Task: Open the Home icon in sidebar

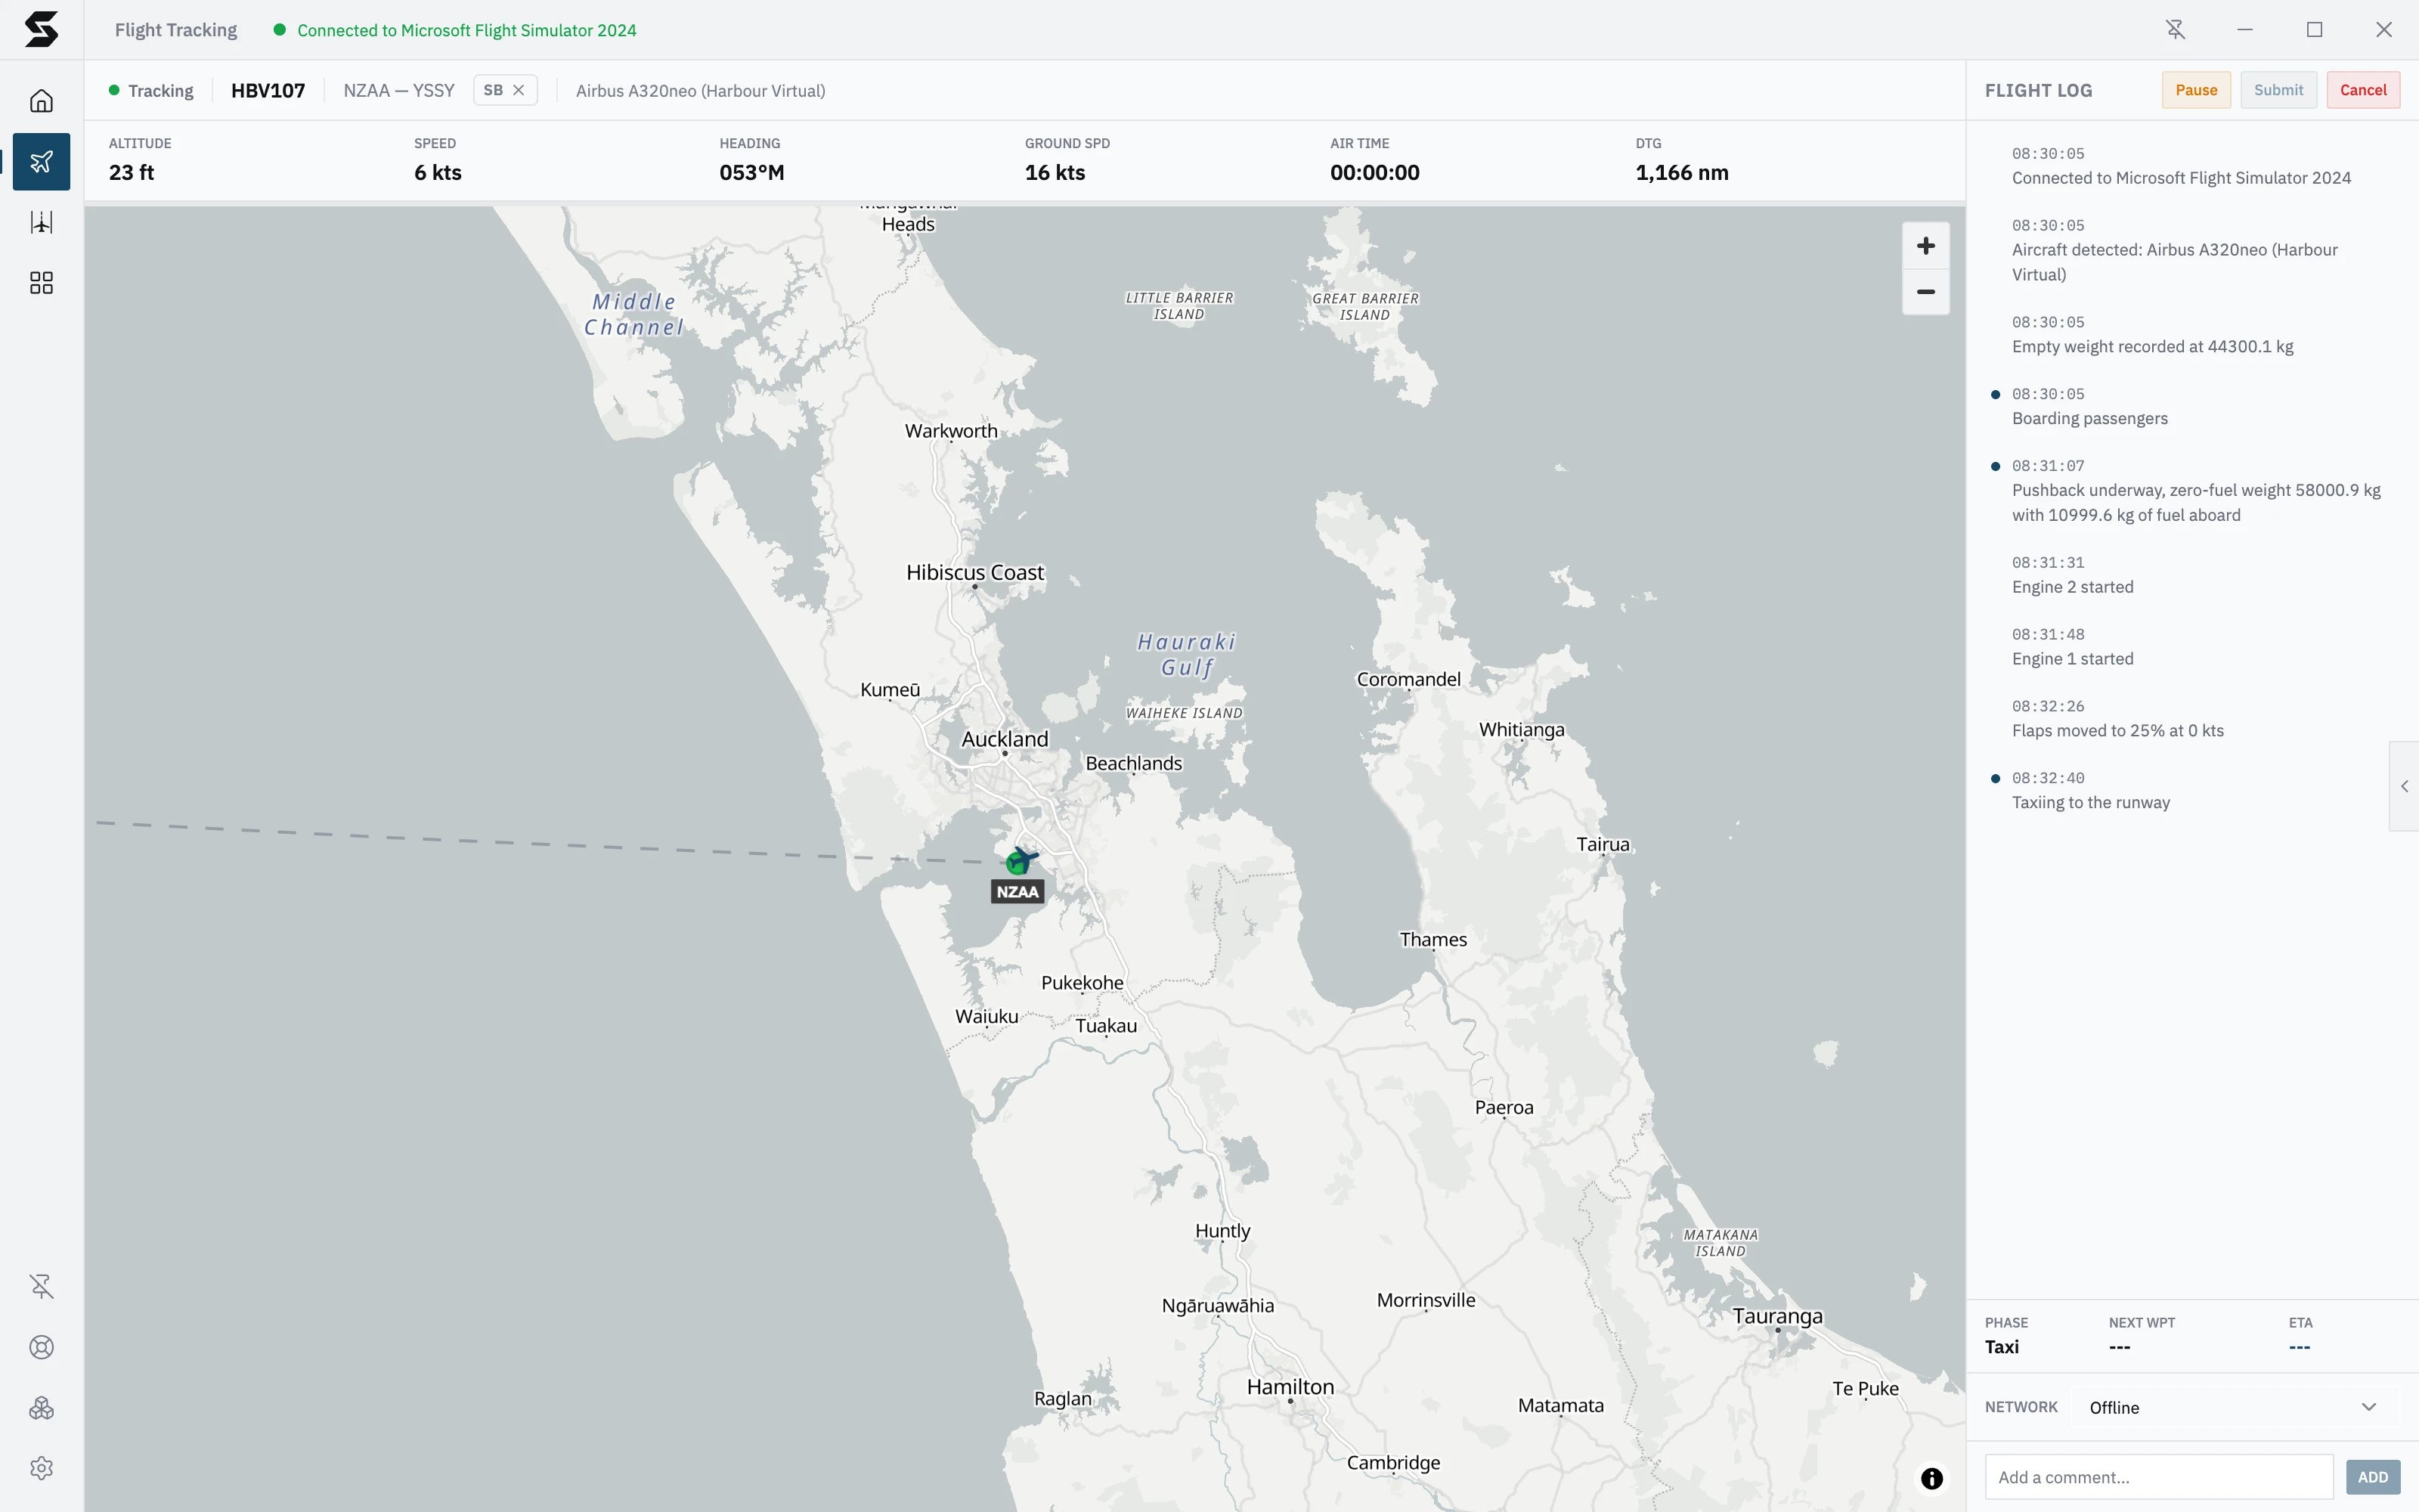Action: coord(41,101)
